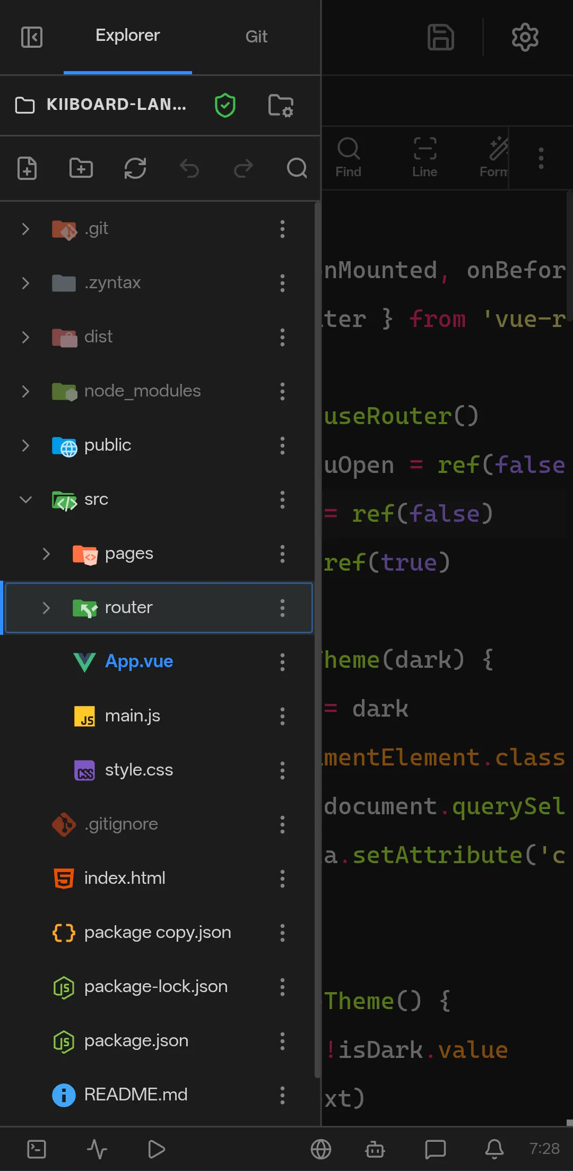Click the redo arrow icon
This screenshot has height=1171, width=573.
(x=244, y=168)
